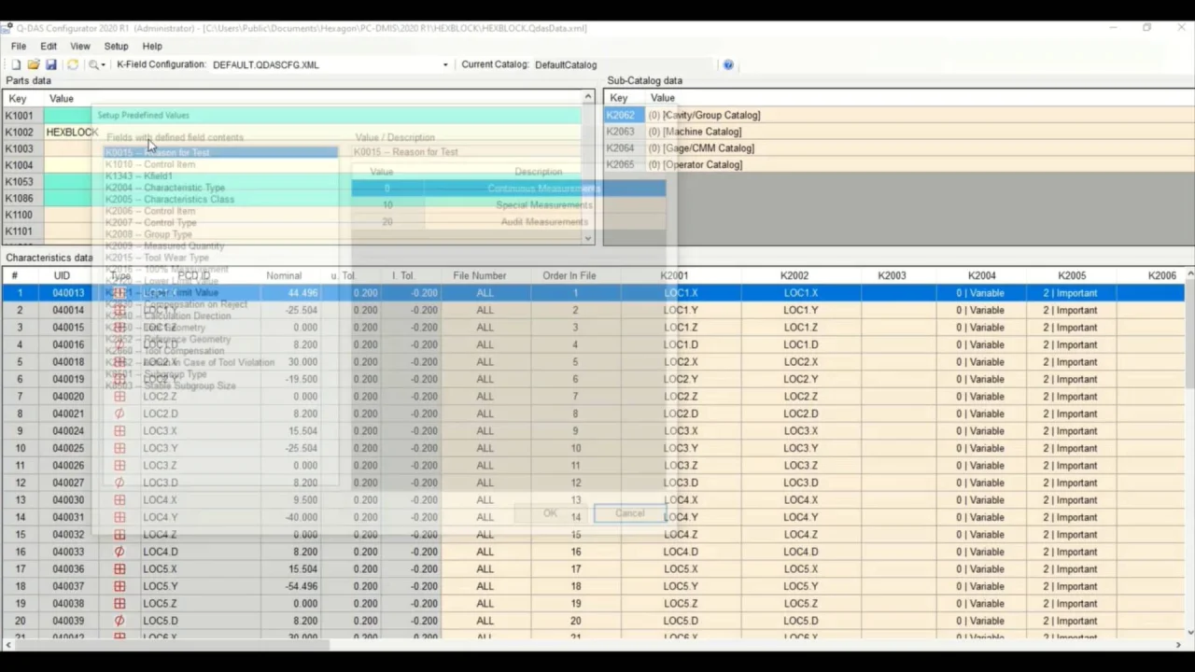Click the type icon in the LOC2.Z row
The width and height of the screenshot is (1195, 672).
coord(119,397)
